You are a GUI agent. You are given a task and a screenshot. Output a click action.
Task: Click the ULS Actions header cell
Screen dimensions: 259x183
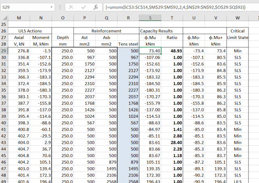coord(30,31)
